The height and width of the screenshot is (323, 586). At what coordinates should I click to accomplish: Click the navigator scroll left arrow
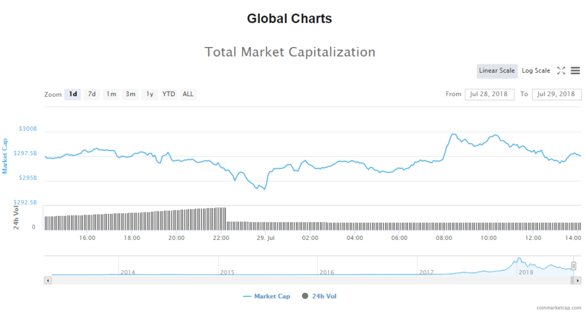click(x=47, y=281)
